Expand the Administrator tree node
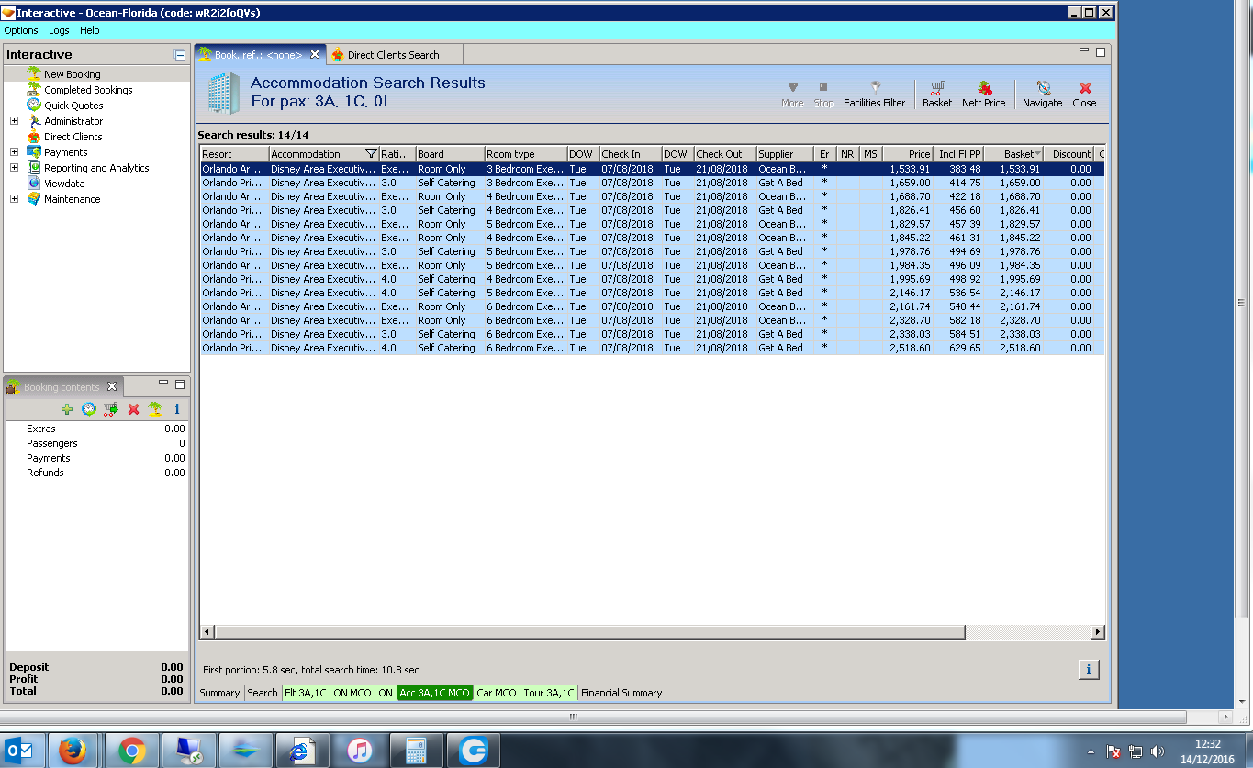Viewport: 1253px width, 768px height. coord(14,121)
